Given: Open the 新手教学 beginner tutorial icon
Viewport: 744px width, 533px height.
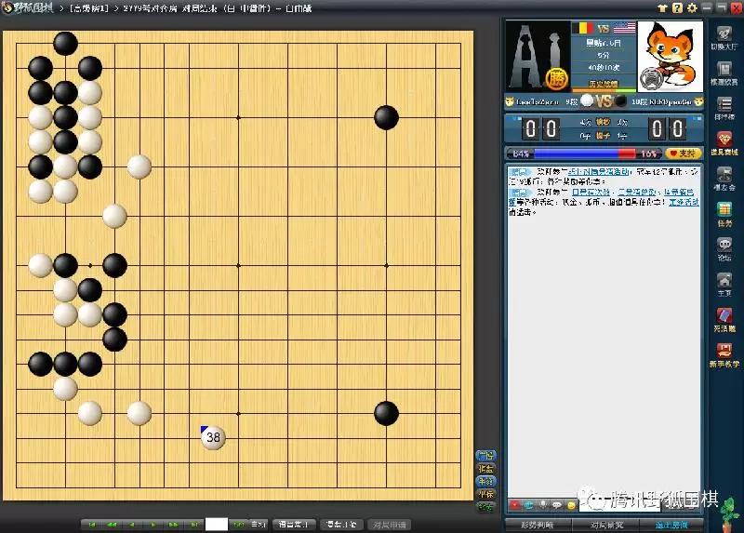Looking at the screenshot, I should [x=724, y=354].
